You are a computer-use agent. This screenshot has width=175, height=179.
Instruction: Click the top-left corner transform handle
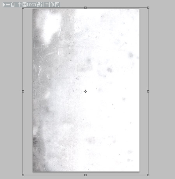[x=23, y=8]
